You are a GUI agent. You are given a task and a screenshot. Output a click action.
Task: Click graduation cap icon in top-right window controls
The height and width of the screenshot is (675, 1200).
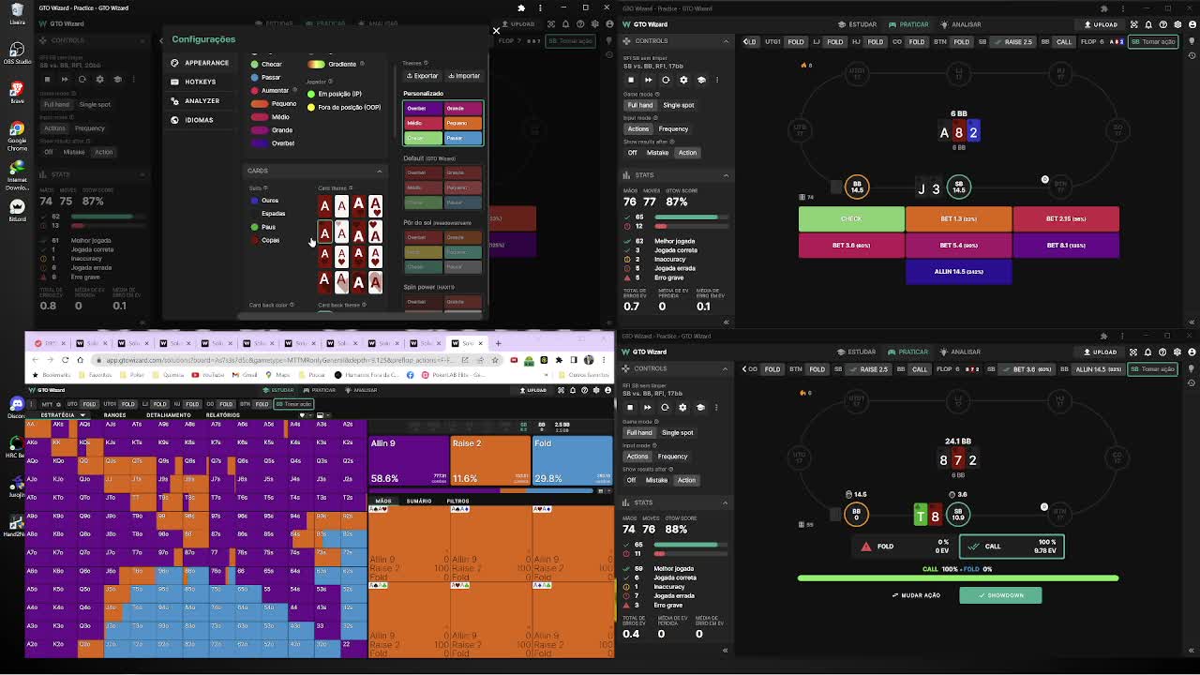(x=701, y=80)
